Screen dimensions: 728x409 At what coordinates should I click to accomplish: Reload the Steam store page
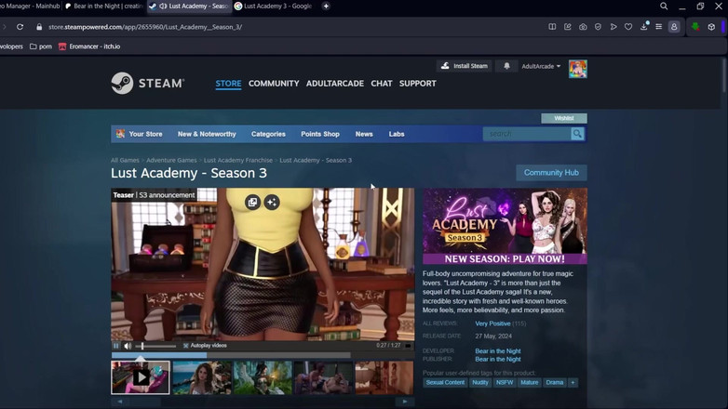click(20, 27)
